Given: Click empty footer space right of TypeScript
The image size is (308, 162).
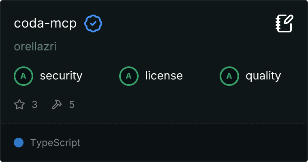Looking at the screenshot, I should [195, 143].
